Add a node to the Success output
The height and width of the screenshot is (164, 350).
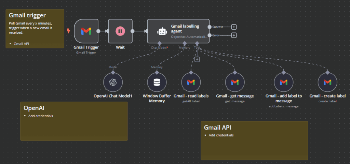[x=234, y=27]
